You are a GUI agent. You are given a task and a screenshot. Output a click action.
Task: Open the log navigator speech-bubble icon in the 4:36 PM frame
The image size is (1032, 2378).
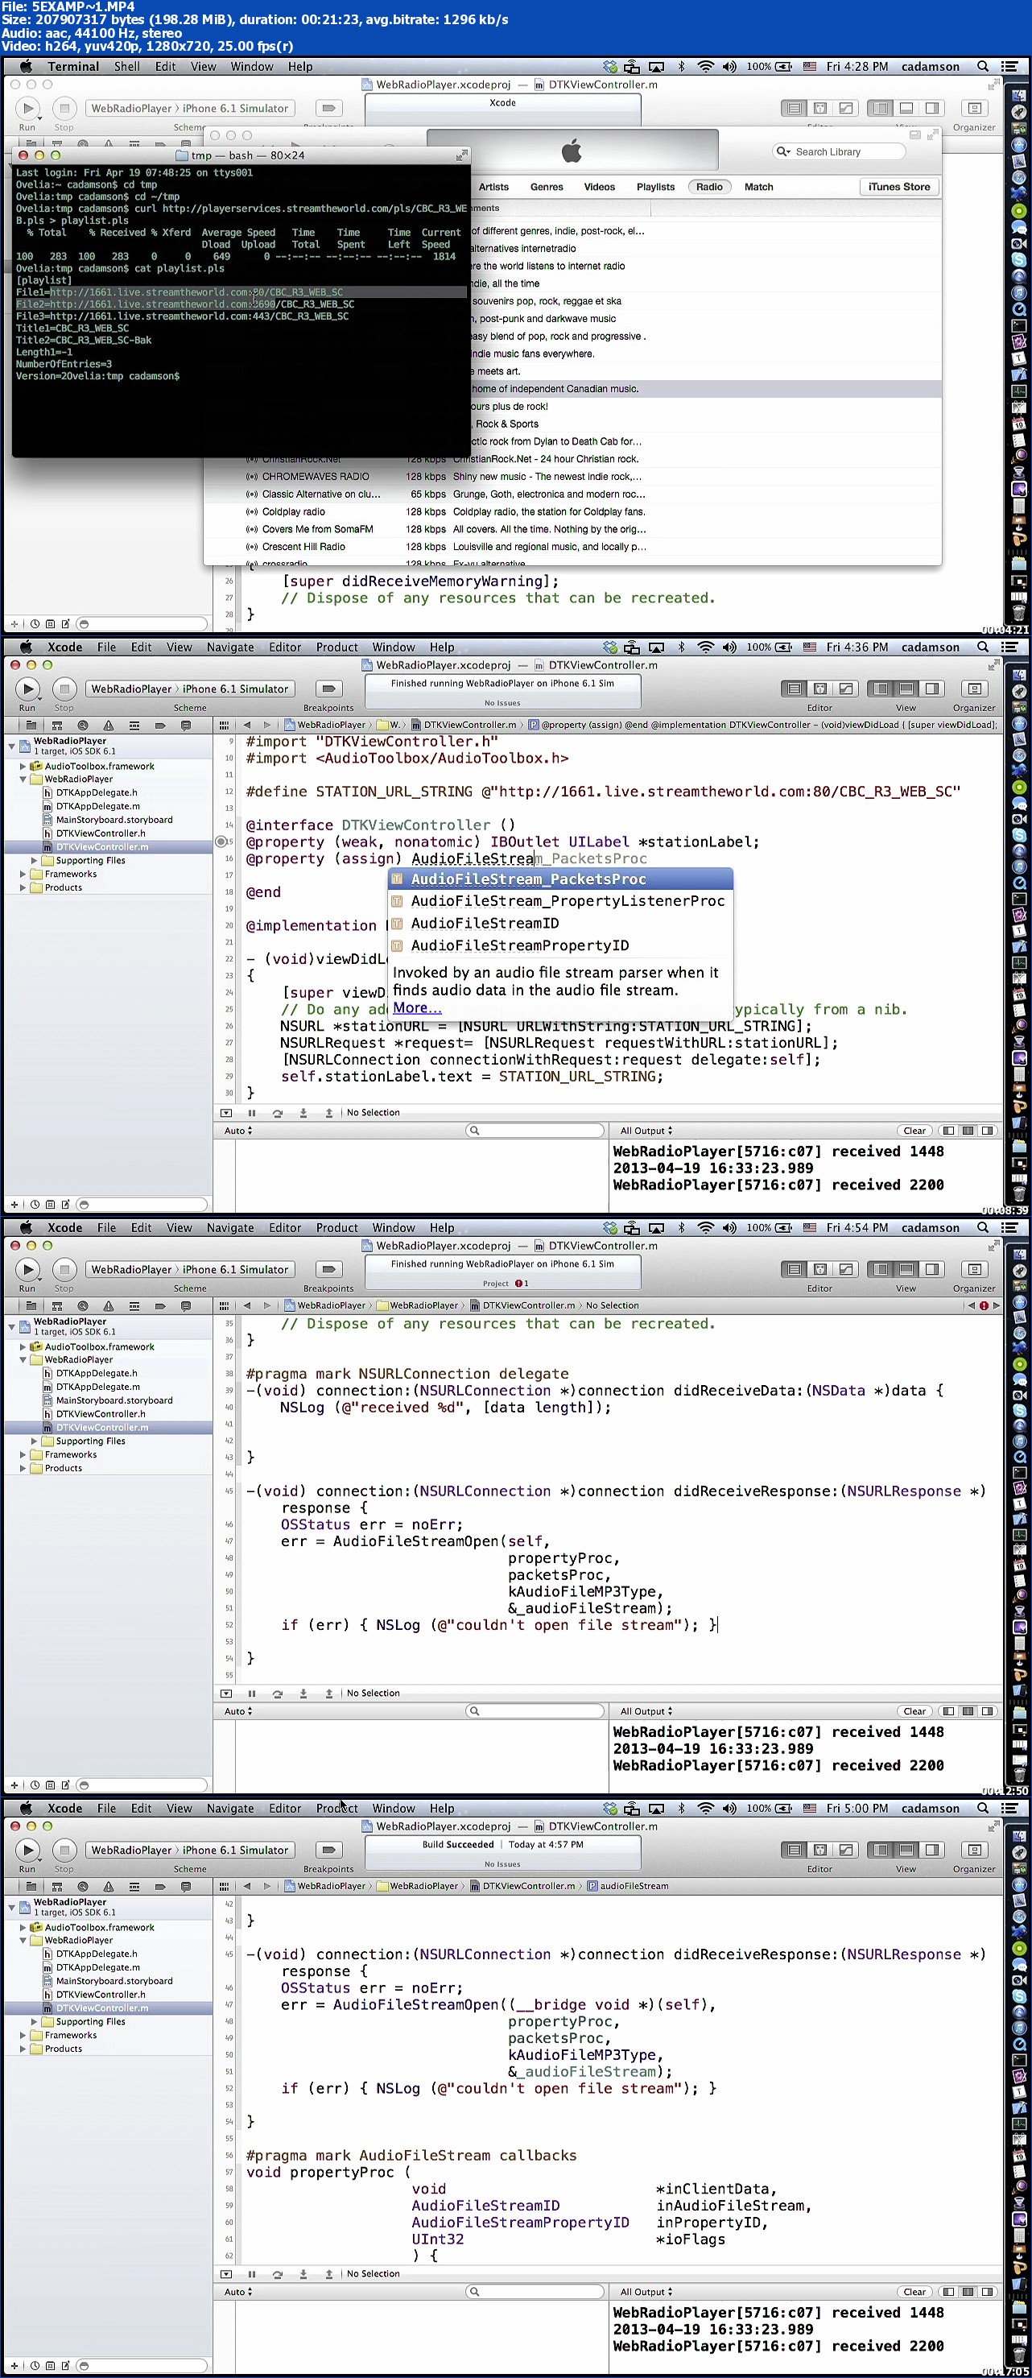point(185,726)
